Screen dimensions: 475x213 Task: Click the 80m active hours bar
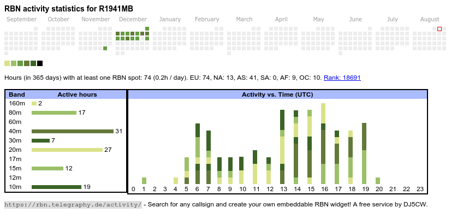pyautogui.click(x=54, y=113)
